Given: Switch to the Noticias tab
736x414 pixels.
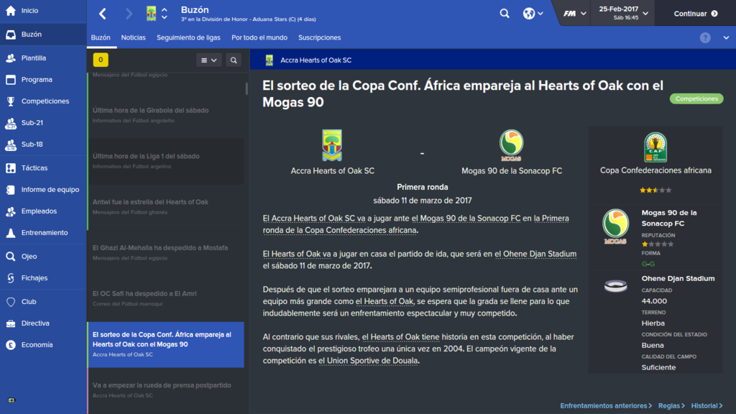Looking at the screenshot, I should click(133, 37).
